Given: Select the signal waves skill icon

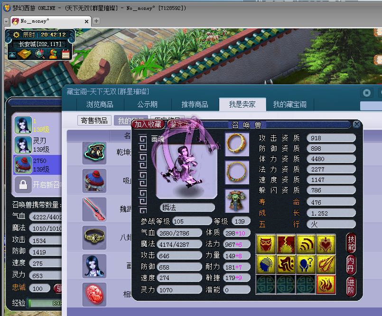Looking at the screenshot, I should click(306, 244).
